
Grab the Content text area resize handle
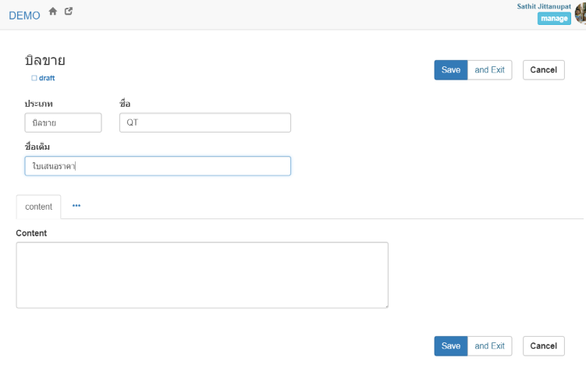[385, 305]
